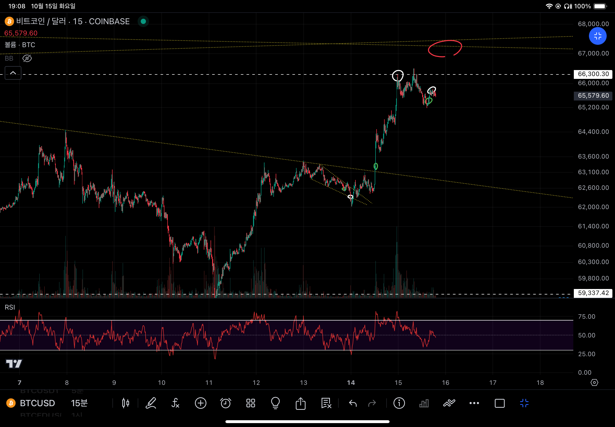Undo the last drawing action
The width and height of the screenshot is (615, 427).
[x=353, y=403]
